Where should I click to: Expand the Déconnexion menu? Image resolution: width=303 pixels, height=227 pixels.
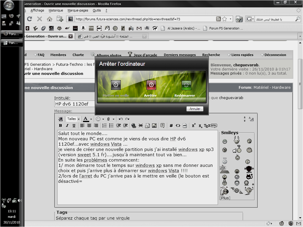273,55
